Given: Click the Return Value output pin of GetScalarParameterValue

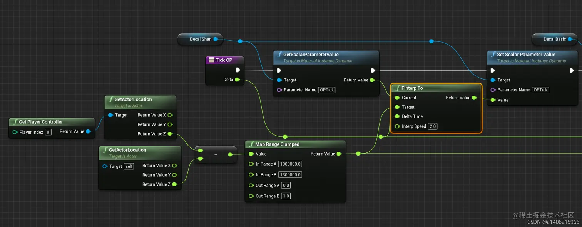Looking at the screenshot, I should (371, 80).
